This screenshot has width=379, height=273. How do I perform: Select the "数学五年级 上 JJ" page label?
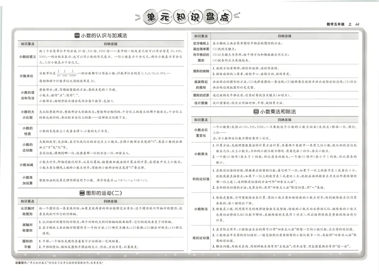point(343,24)
